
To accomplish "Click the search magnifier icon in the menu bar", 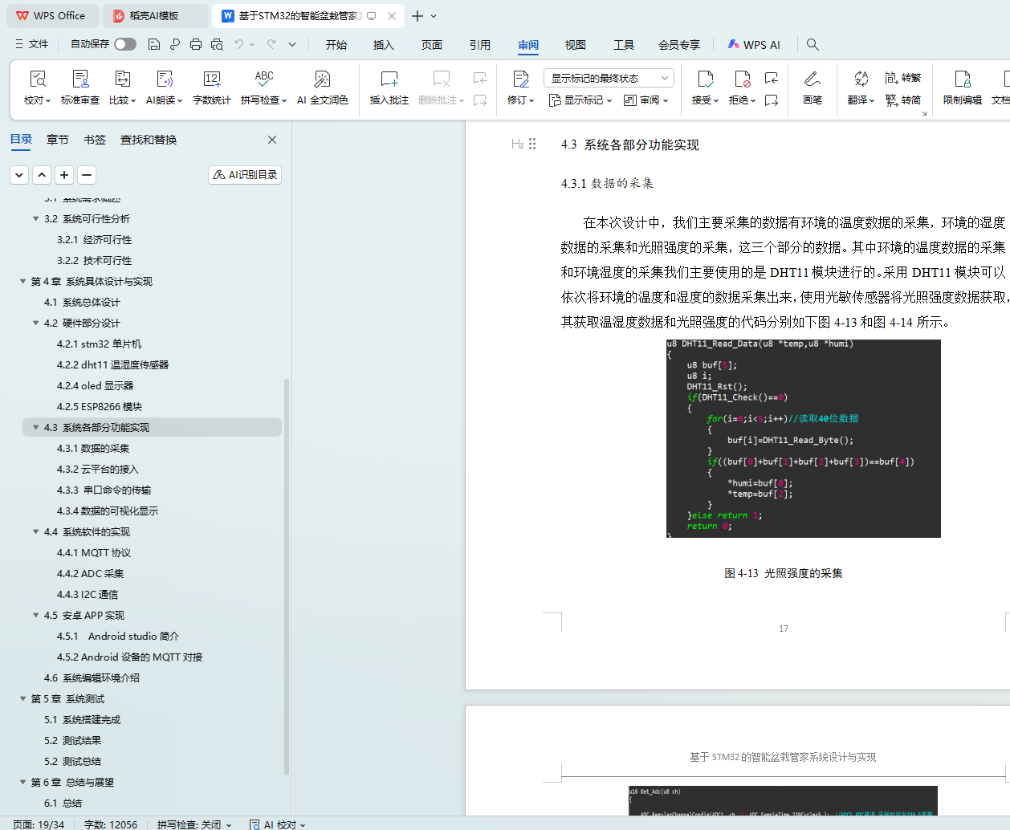I will coord(812,44).
